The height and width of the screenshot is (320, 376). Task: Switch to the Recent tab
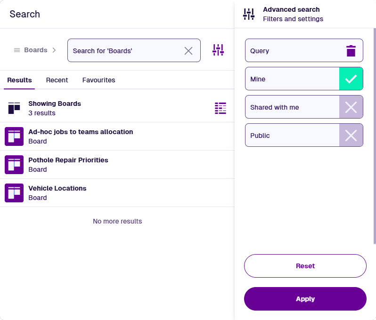point(57,80)
